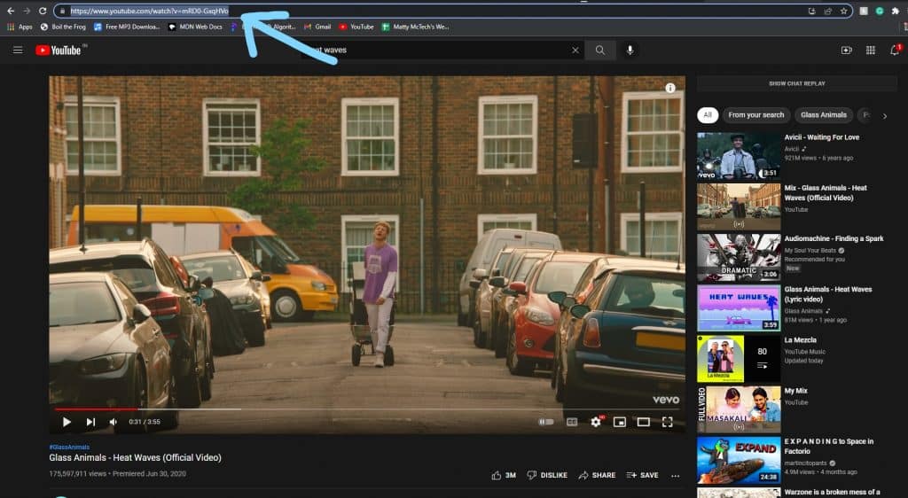Open the Extensions puzzle icon
908x498 pixels.
[x=896, y=11]
